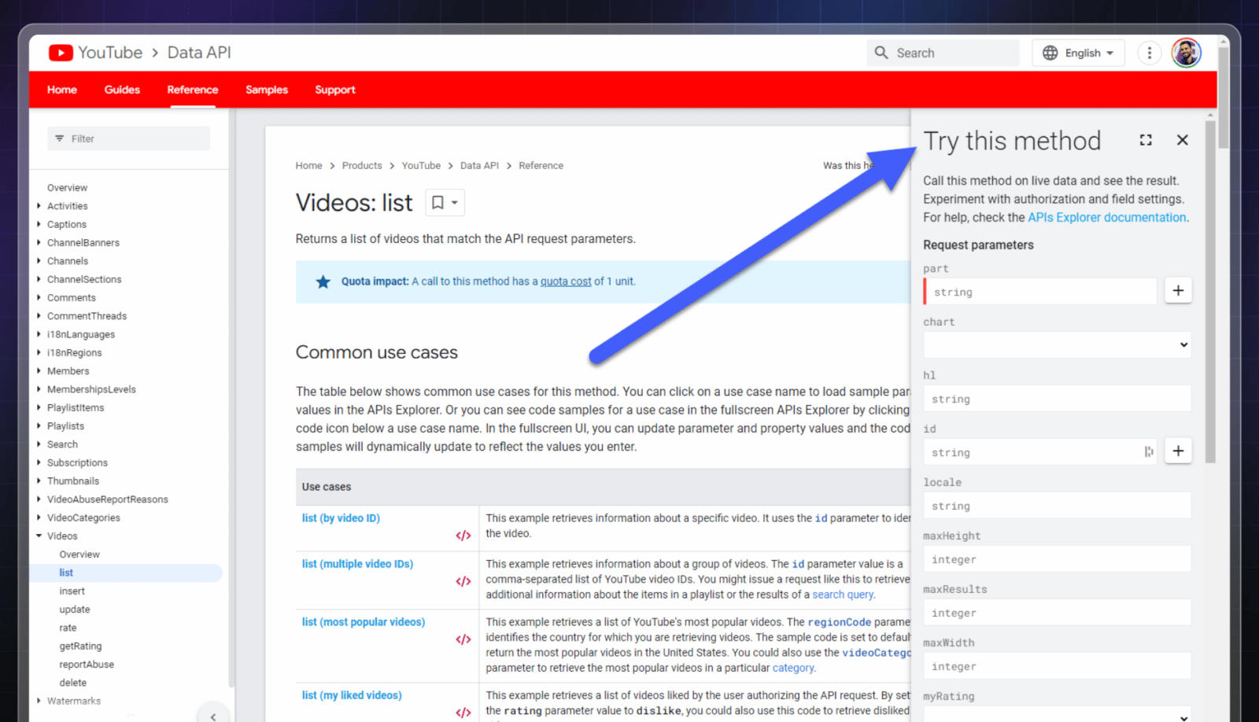Screen dimensions: 1259x722
Task: Click the filter icon in the sidebar
Action: coord(61,138)
